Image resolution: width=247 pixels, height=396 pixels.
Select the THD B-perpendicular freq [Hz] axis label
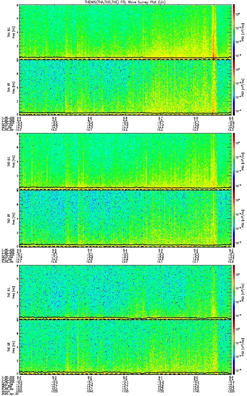tap(14, 161)
